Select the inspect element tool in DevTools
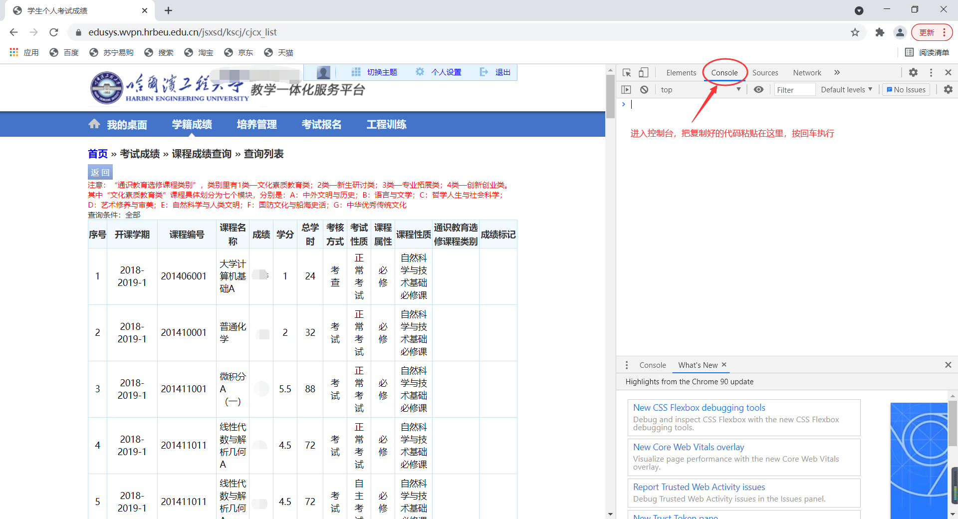Image resolution: width=958 pixels, height=519 pixels. [x=627, y=72]
